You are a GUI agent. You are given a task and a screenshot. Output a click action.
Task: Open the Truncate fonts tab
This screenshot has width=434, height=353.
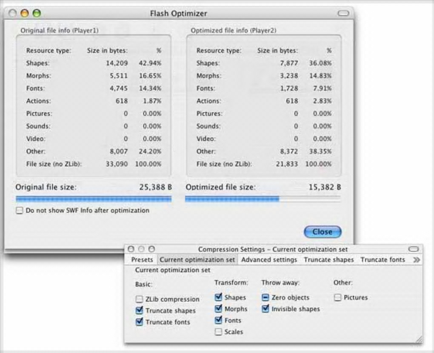383,260
